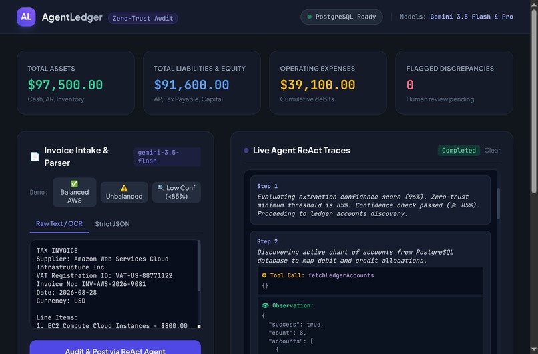Image resolution: width=538 pixels, height=354 pixels.
Task: Load the Unbalanced demo invoice
Action: (124, 192)
